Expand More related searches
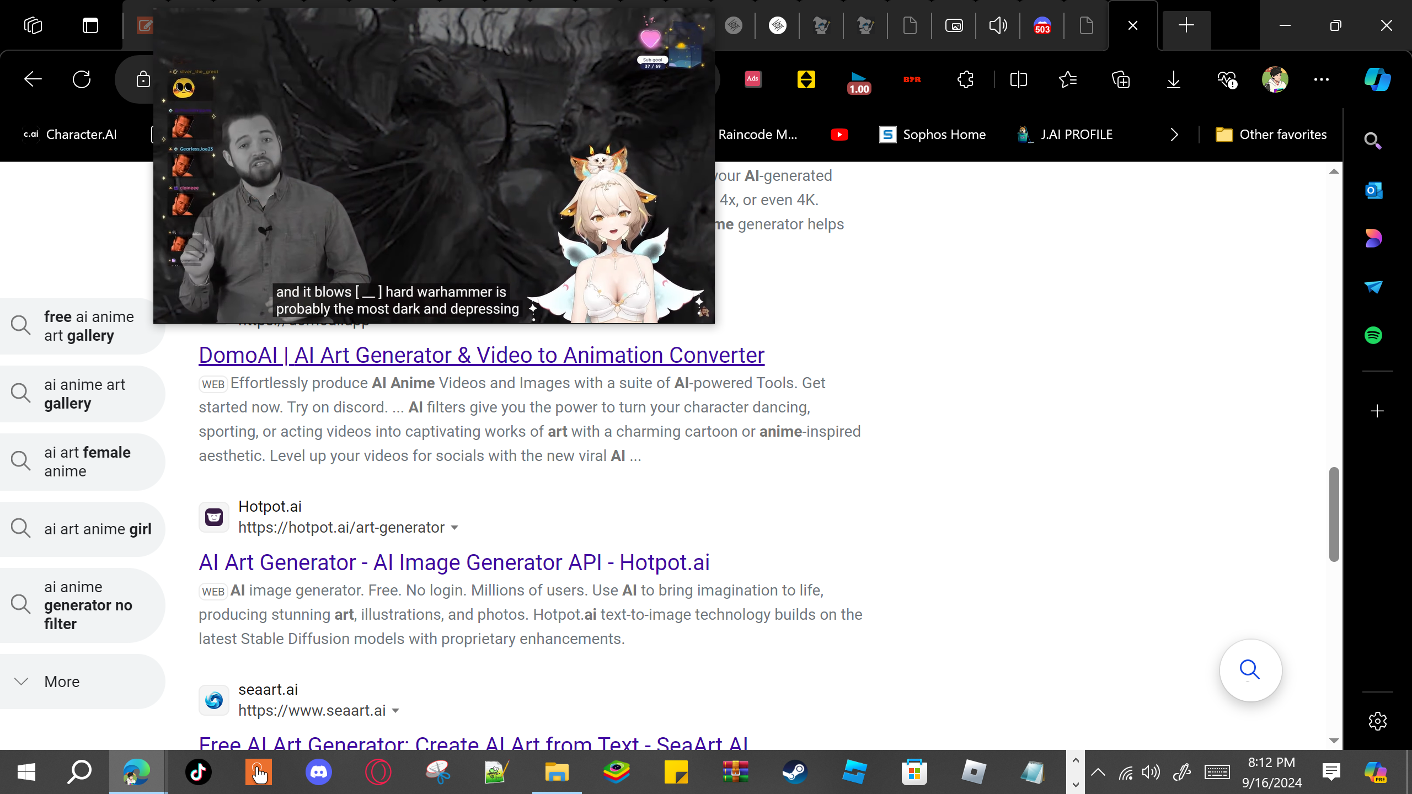Screen dimensions: 1412x794 (82, 682)
